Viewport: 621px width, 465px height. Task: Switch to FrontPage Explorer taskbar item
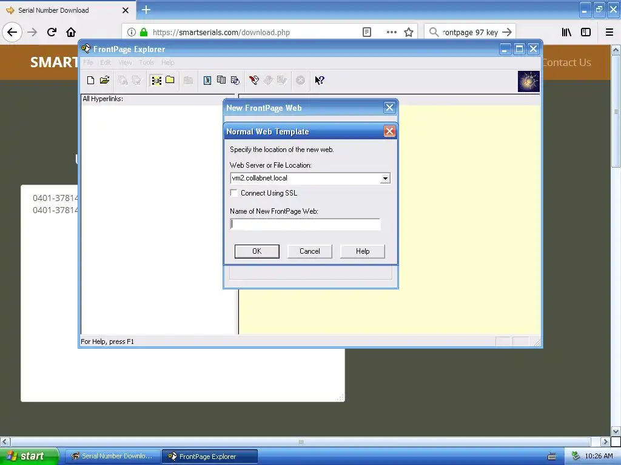210,457
